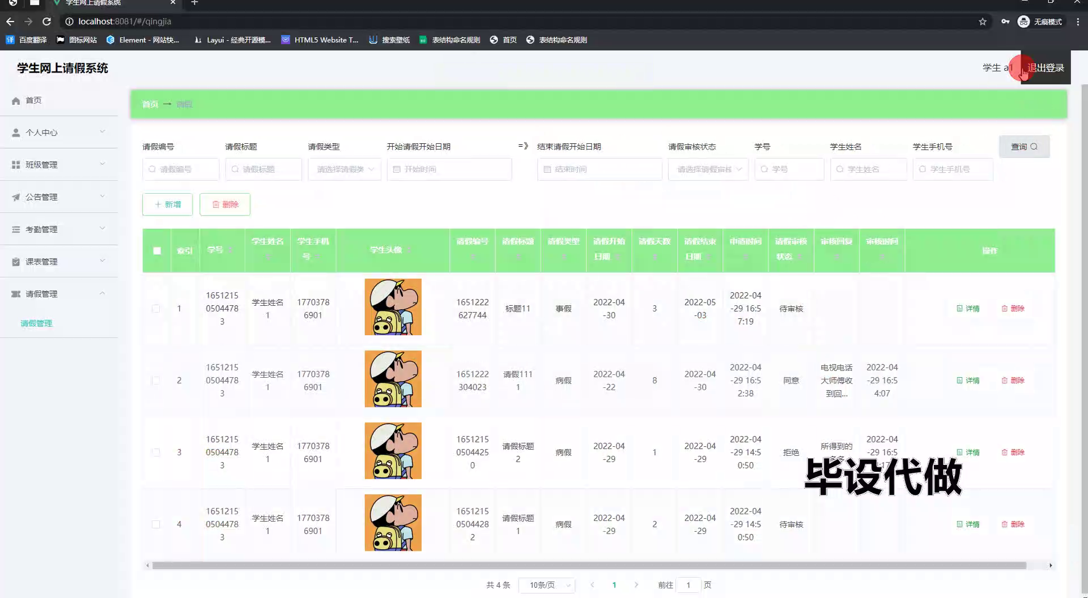Screen dimensions: 1088x598
Task: Open 10条/页 page size dropdown
Action: (x=547, y=585)
